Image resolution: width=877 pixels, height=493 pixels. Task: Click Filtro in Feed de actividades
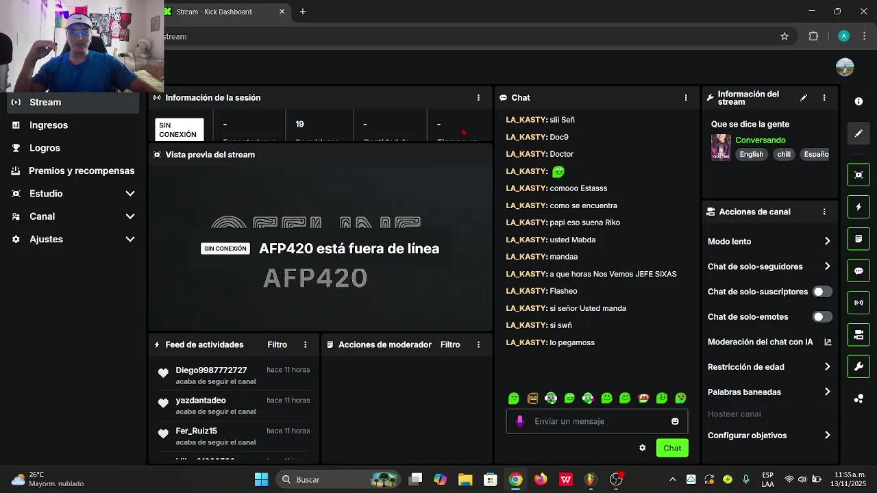pyautogui.click(x=277, y=345)
